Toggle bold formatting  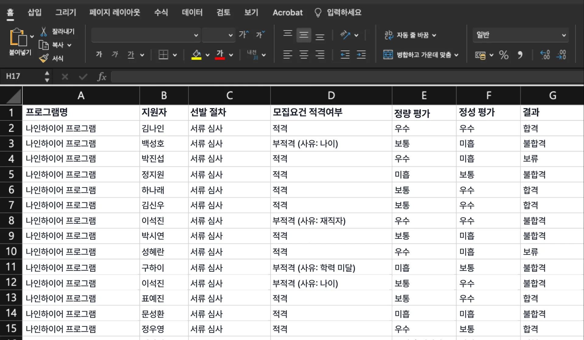pyautogui.click(x=99, y=55)
